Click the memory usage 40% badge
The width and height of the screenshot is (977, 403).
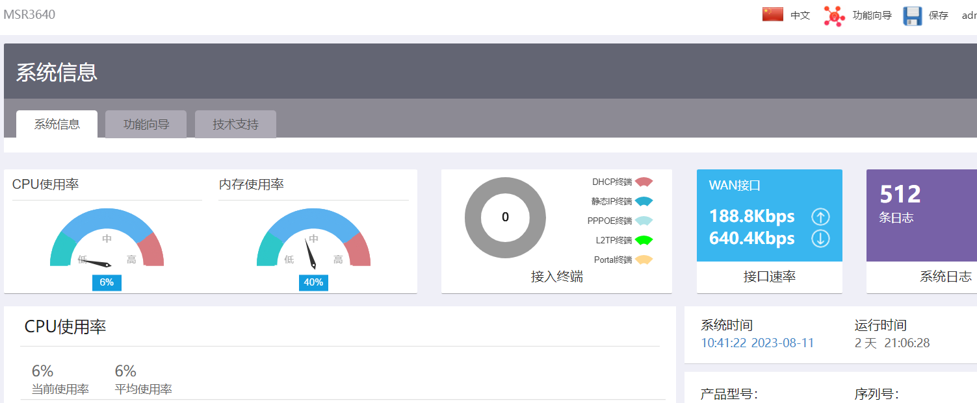313,282
